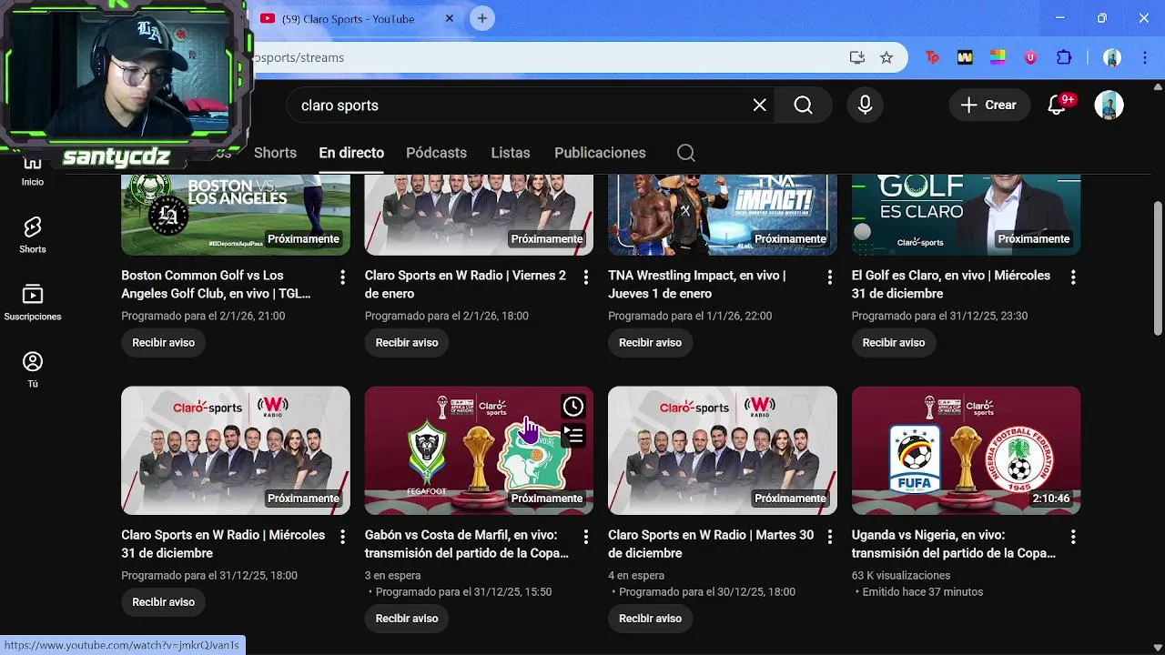The height and width of the screenshot is (655, 1165).
Task: Open the notifications bell
Action: 1057,106
